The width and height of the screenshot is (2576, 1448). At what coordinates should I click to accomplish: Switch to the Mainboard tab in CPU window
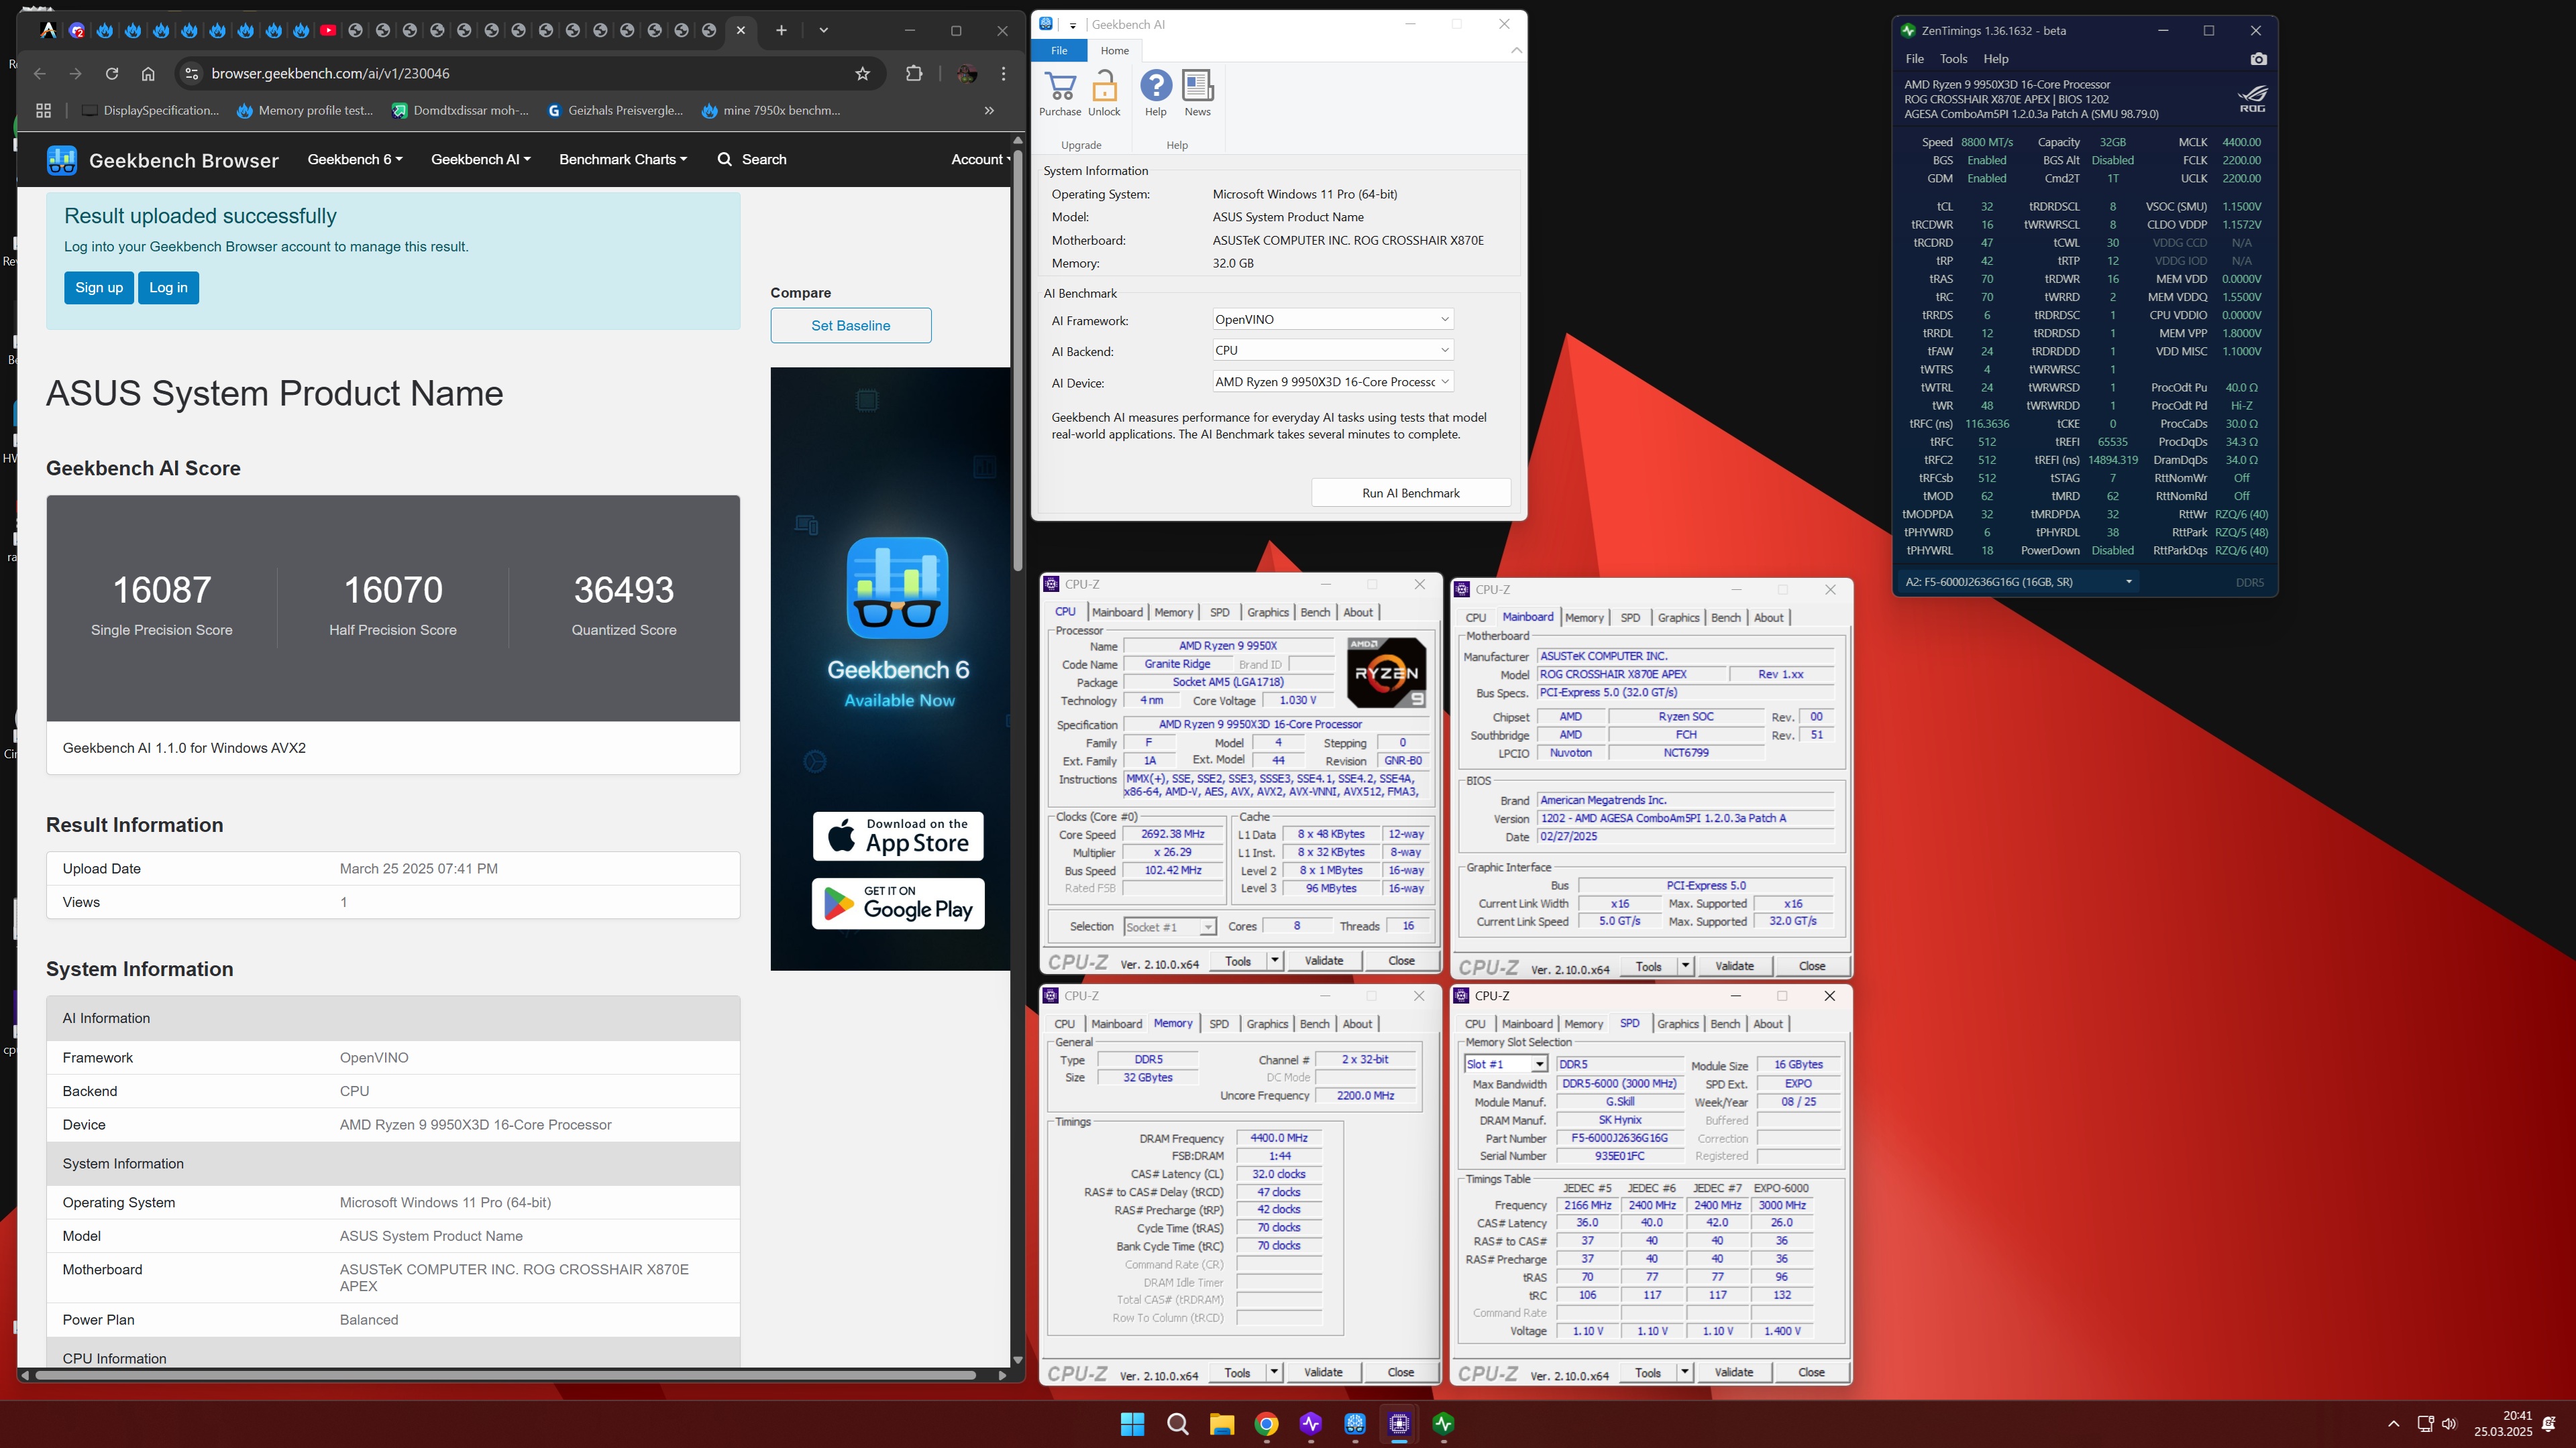click(1116, 613)
